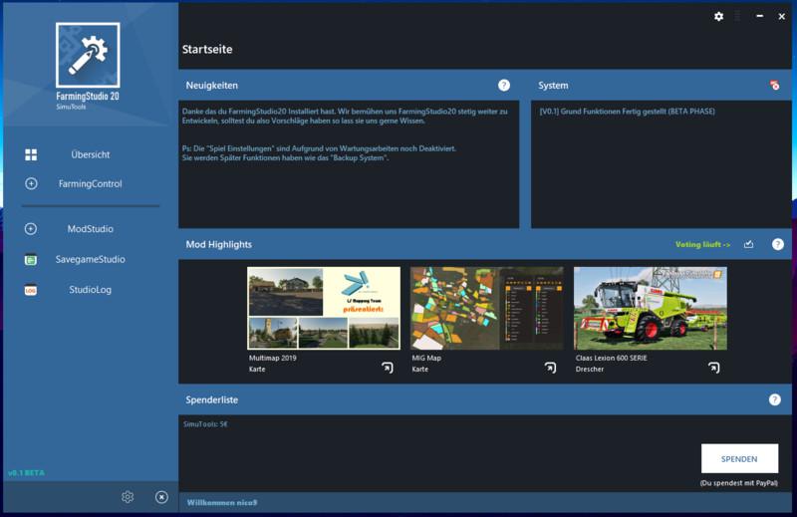
Task: Show help for the Neuigkeiten panel
Action: tap(504, 86)
